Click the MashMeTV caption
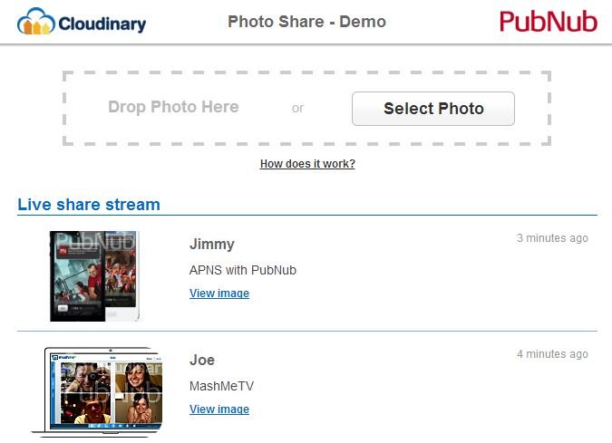612x443 pixels. 221,386
